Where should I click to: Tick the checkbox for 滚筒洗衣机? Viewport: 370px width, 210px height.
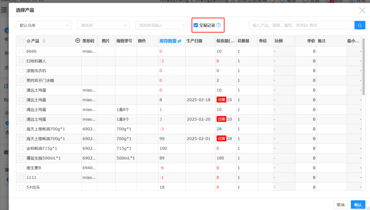[x=21, y=71]
